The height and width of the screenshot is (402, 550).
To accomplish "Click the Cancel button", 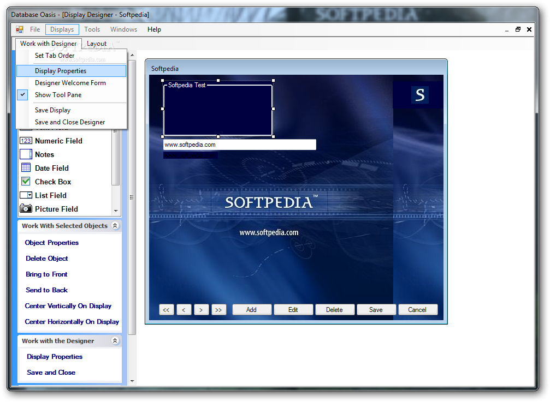I will click(417, 310).
